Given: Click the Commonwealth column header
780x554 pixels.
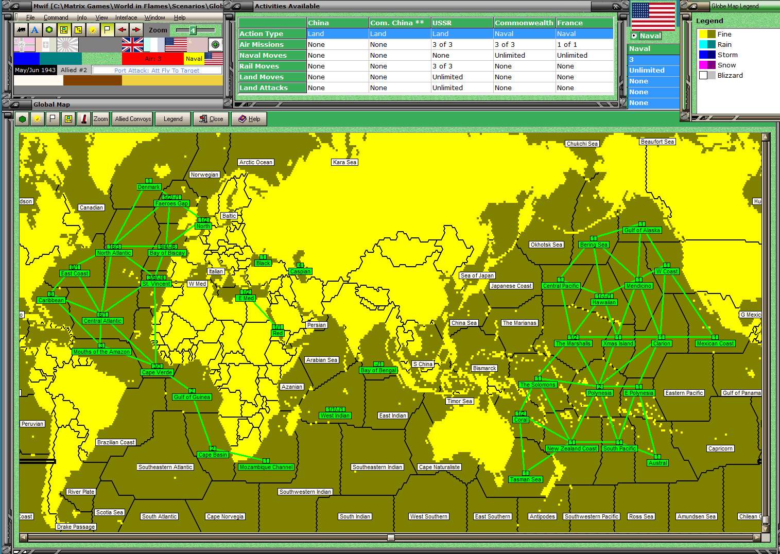Looking at the screenshot, I should pos(524,23).
